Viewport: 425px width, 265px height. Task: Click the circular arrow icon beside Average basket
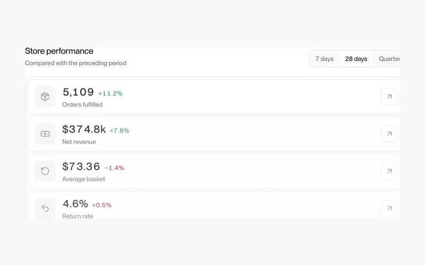(x=45, y=171)
